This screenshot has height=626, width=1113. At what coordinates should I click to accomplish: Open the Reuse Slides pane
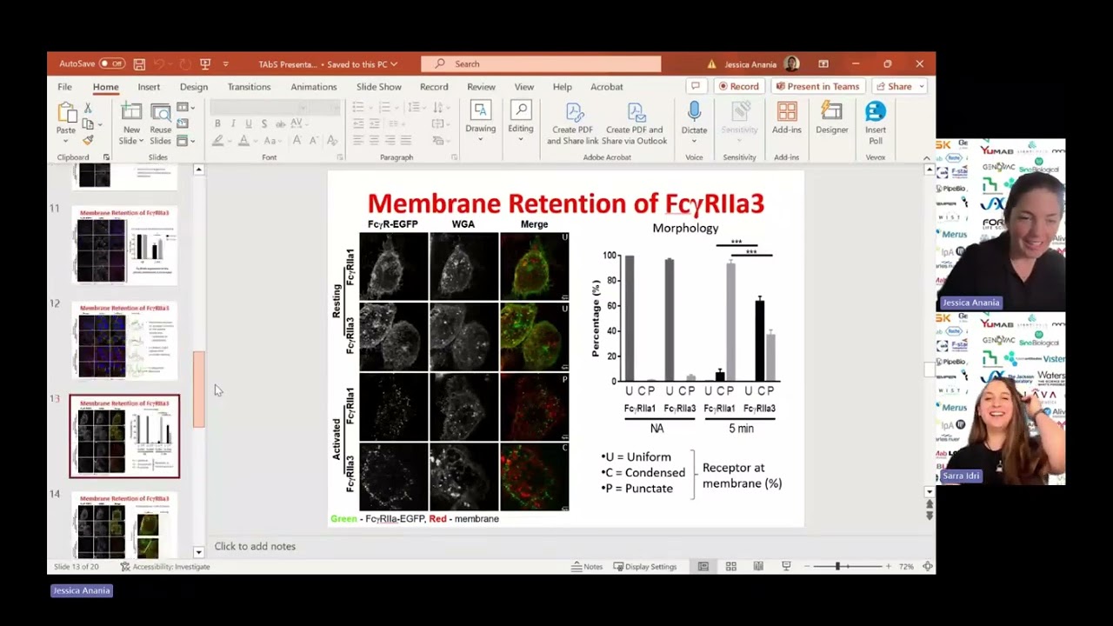(161, 124)
